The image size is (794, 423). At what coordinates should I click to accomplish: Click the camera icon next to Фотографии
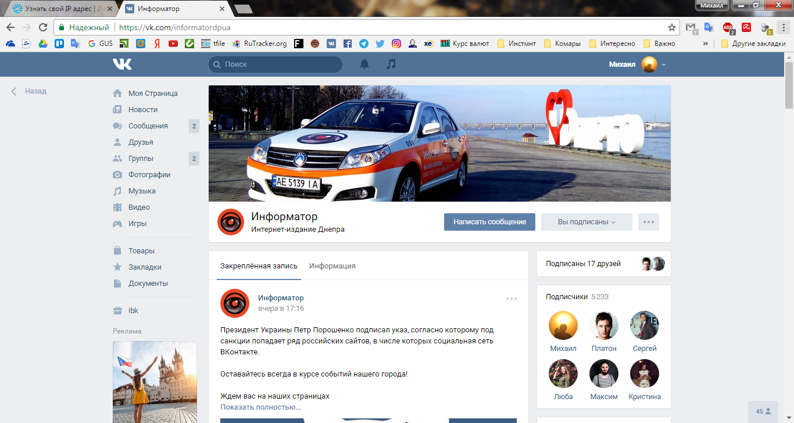(117, 174)
